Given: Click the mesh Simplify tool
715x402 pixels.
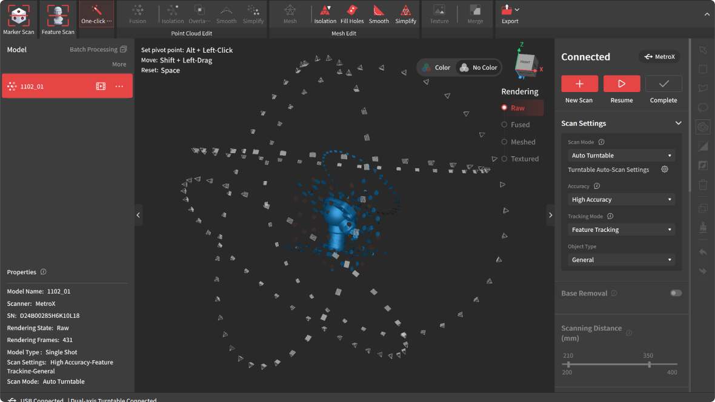Looking at the screenshot, I should point(405,12).
